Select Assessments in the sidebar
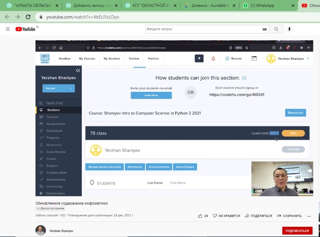This screenshot has width=320, height=237. click(56, 179)
